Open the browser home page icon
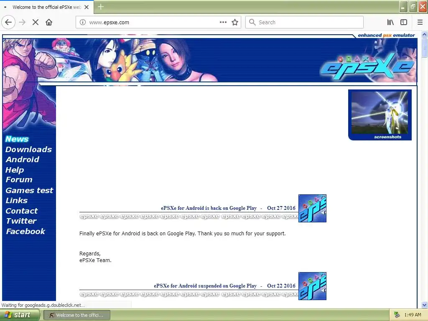The image size is (428, 321). (49, 22)
